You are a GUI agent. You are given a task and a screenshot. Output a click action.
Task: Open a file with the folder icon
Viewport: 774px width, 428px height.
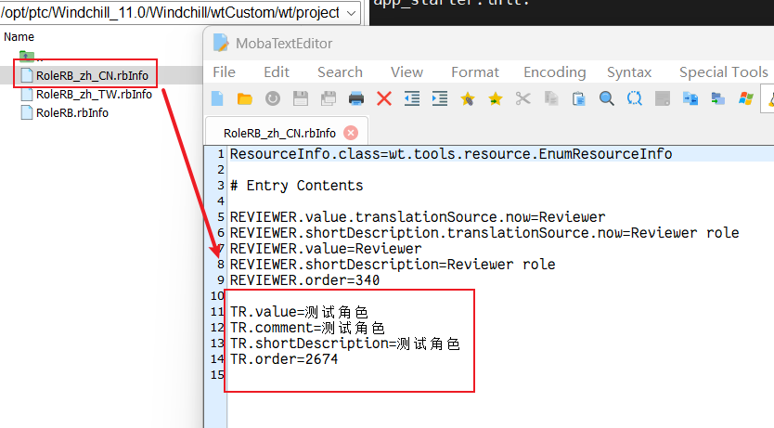click(244, 98)
